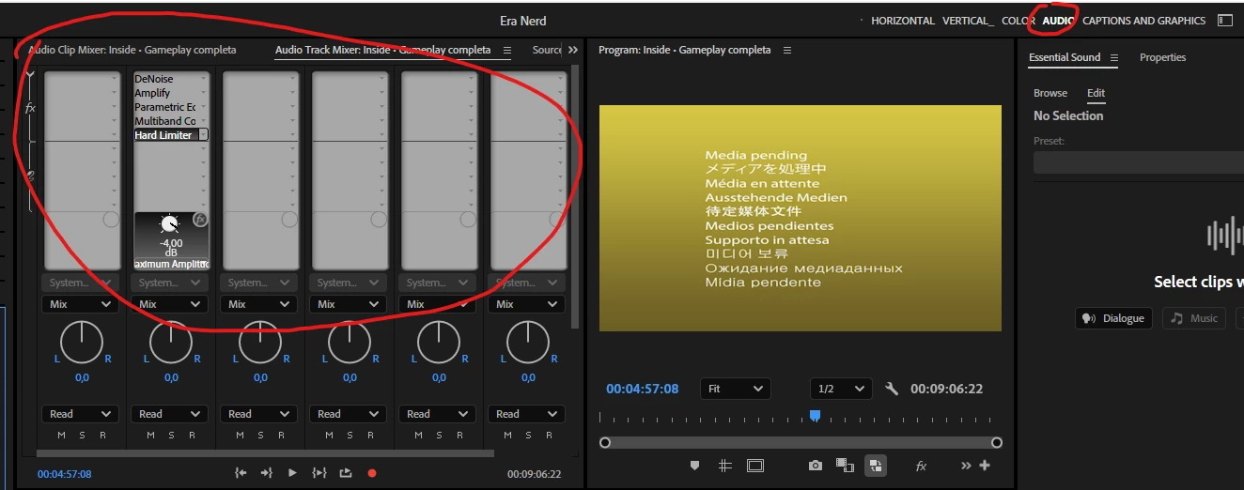Click Export Frame camera icon
Viewport: 1244px width, 490px height.
coord(816,465)
